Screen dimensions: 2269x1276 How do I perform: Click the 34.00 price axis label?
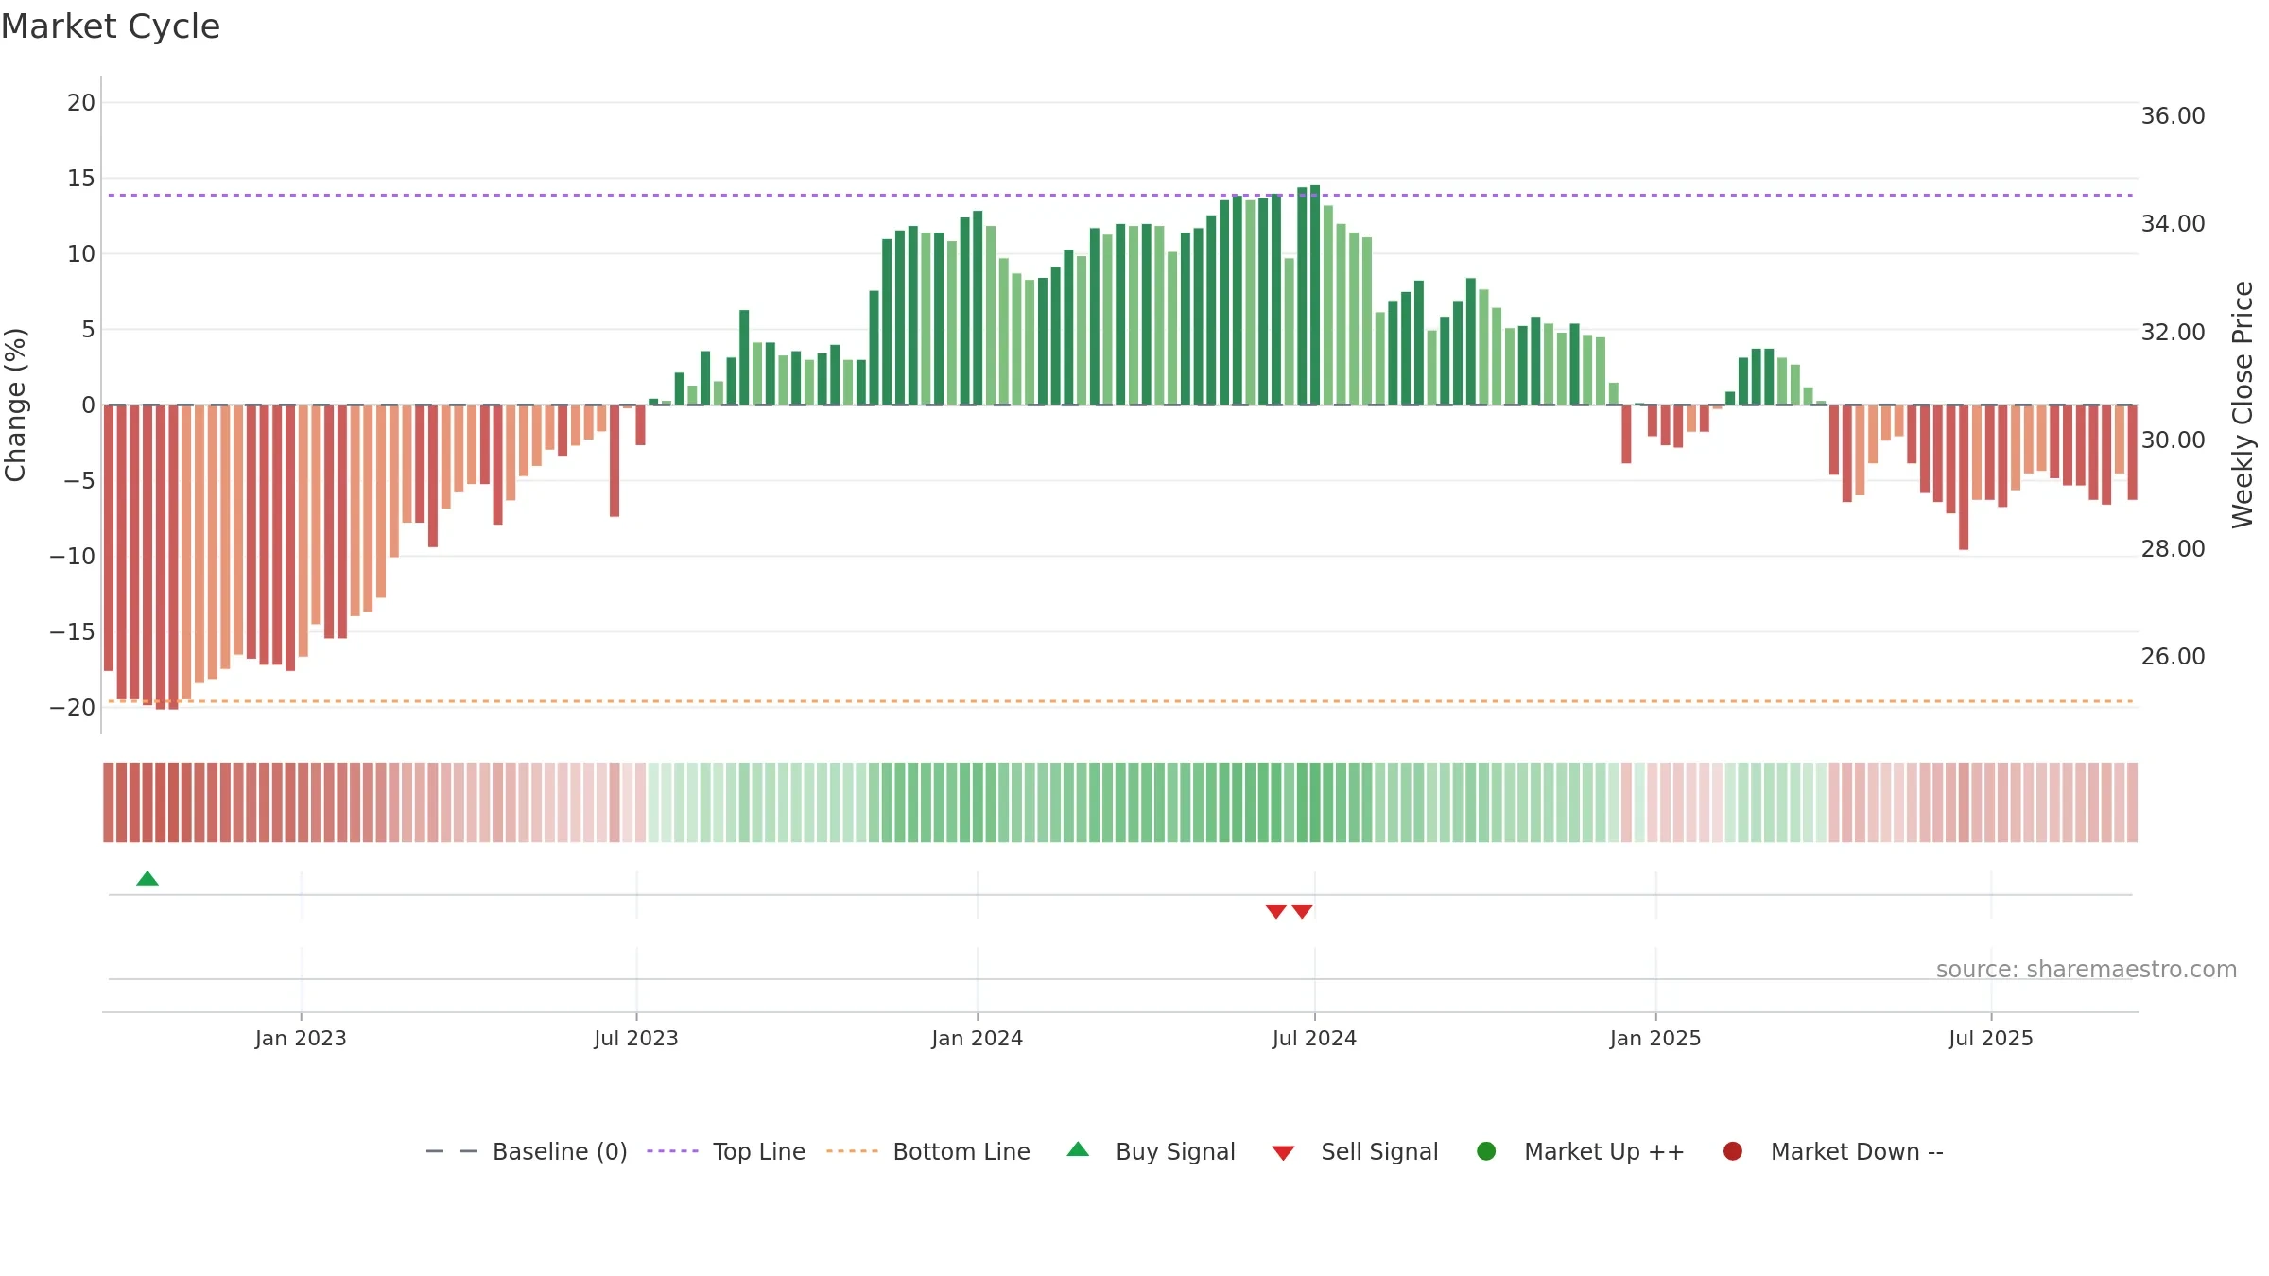[2173, 224]
